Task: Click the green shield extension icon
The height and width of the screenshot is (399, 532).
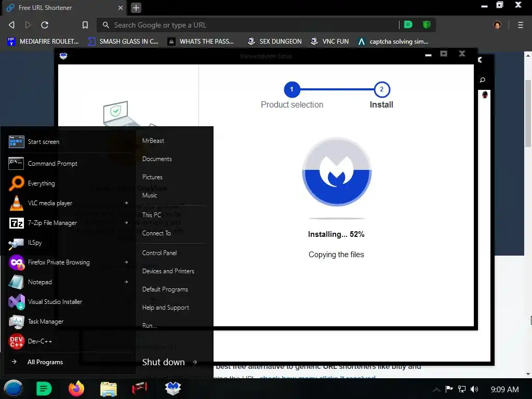Action: (x=427, y=24)
